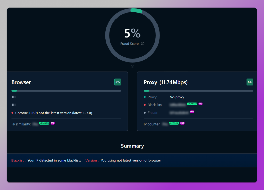Viewport: 264px width, 190px height.
Task: Click the 'No proxy' value text
Action: click(x=177, y=97)
